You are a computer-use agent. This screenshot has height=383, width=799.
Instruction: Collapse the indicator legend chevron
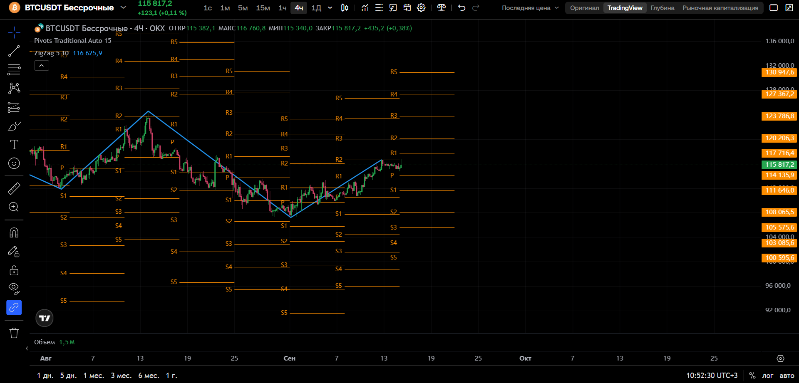pyautogui.click(x=42, y=65)
